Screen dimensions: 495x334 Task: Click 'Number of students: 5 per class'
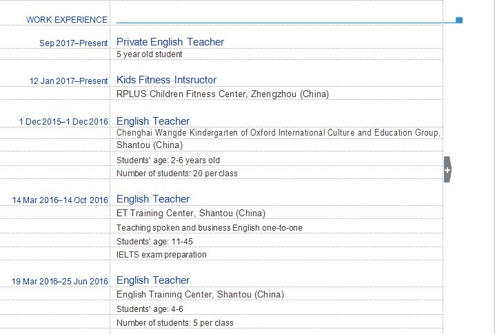coord(175,323)
